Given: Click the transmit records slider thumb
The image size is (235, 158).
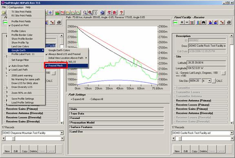Looking at the screenshot, I should click(13, 138).
